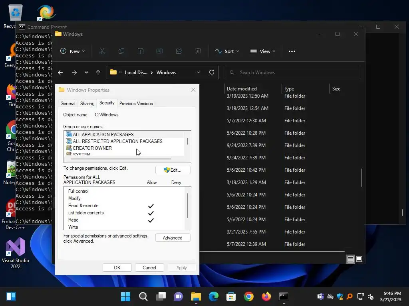
Task: Open the Windows Start button on taskbar
Action: [125, 296]
